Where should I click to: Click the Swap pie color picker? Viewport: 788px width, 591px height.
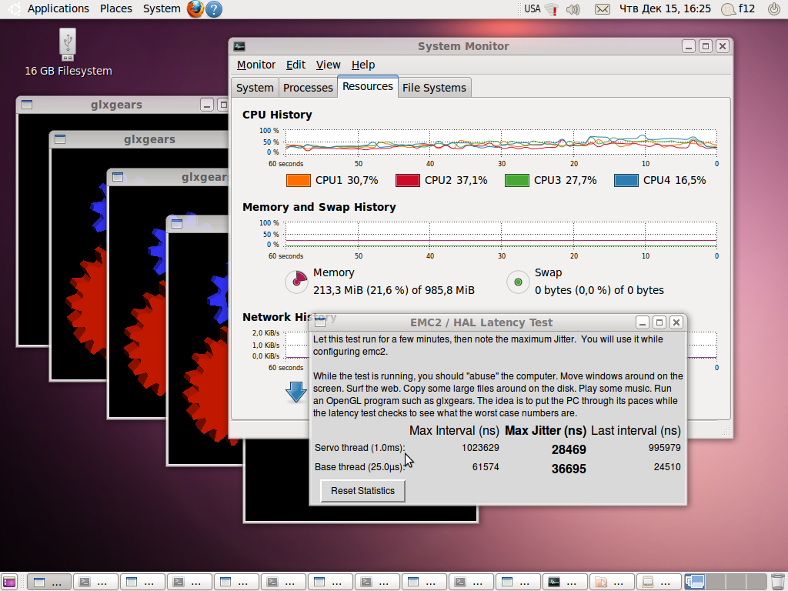(518, 282)
